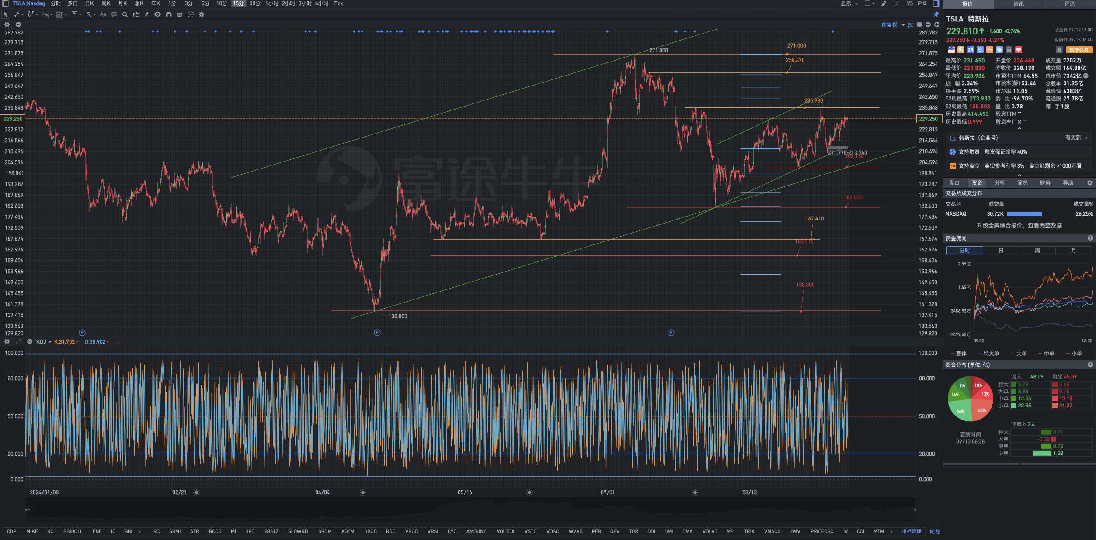Open main chart settings gear
This screenshot has height=540, width=1096.
pyautogui.click(x=7, y=24)
